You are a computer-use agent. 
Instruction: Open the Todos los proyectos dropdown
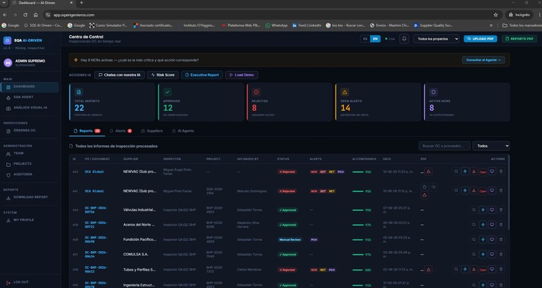coord(436,39)
